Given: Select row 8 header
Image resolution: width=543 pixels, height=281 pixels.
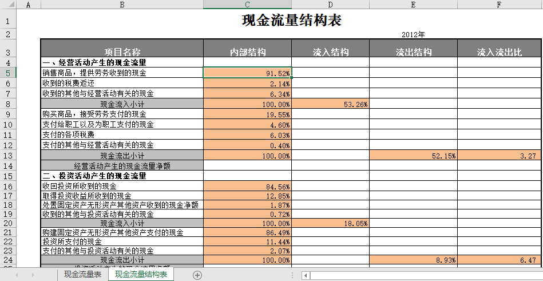Looking at the screenshot, I should click(8, 104).
